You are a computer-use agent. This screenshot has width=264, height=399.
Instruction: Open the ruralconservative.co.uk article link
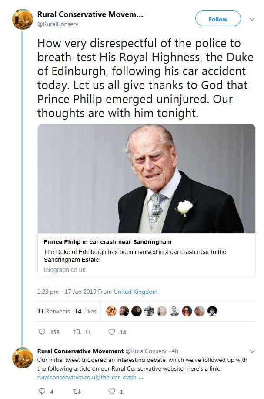click(x=90, y=377)
